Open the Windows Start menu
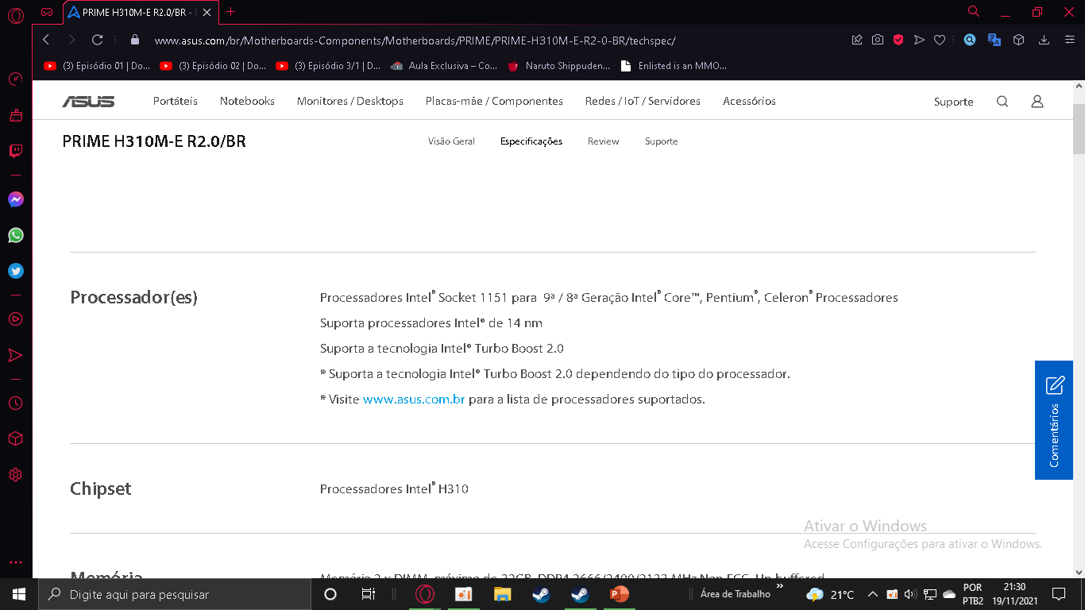 click(x=18, y=594)
